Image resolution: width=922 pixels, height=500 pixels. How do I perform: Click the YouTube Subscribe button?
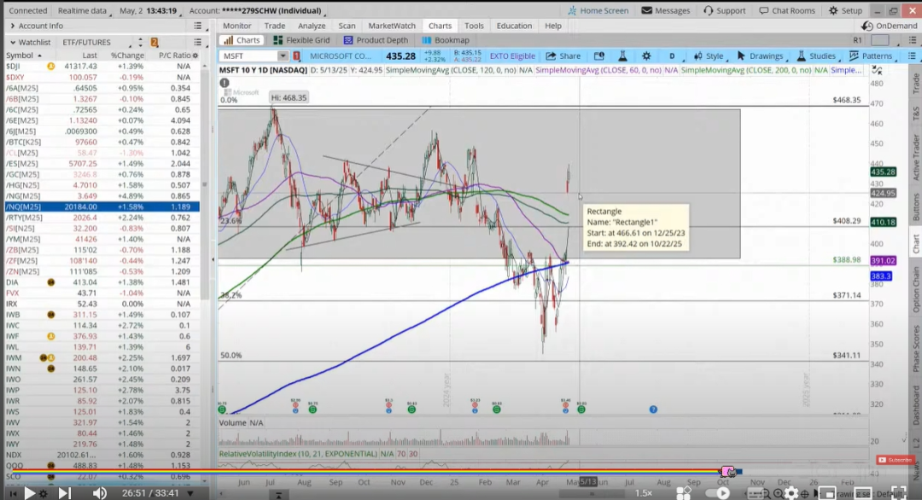tap(895, 460)
